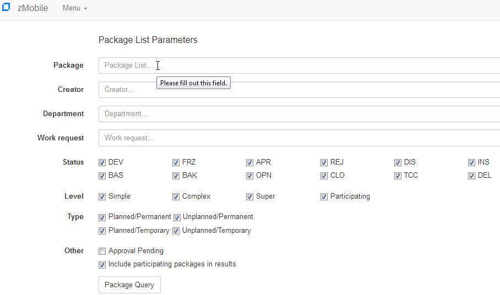Open the Menu dropdown
The image size is (500, 295).
point(74,8)
